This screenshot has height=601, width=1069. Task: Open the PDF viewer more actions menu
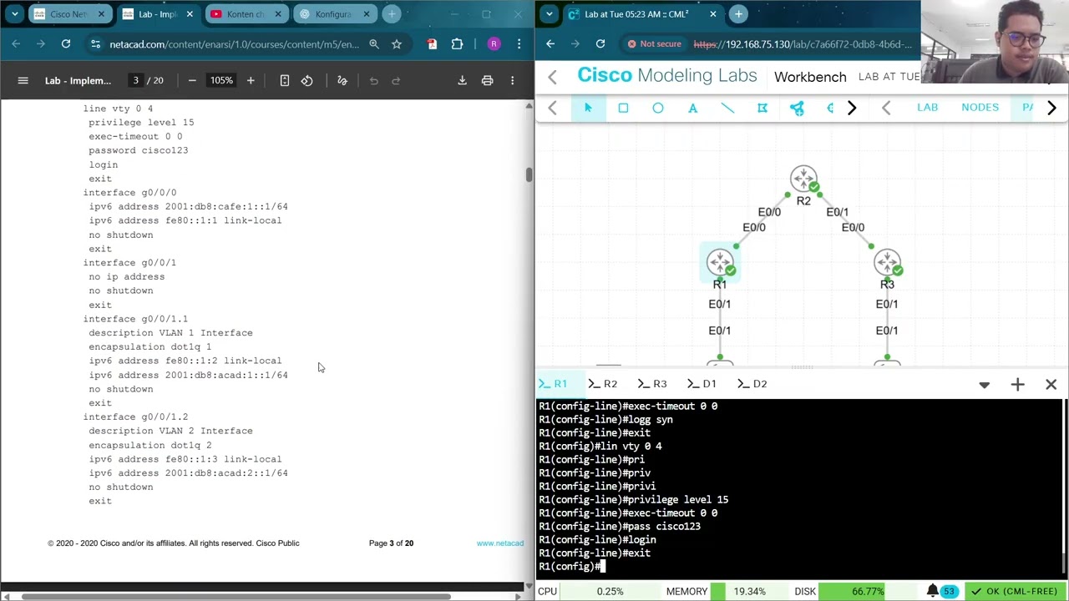pos(512,81)
